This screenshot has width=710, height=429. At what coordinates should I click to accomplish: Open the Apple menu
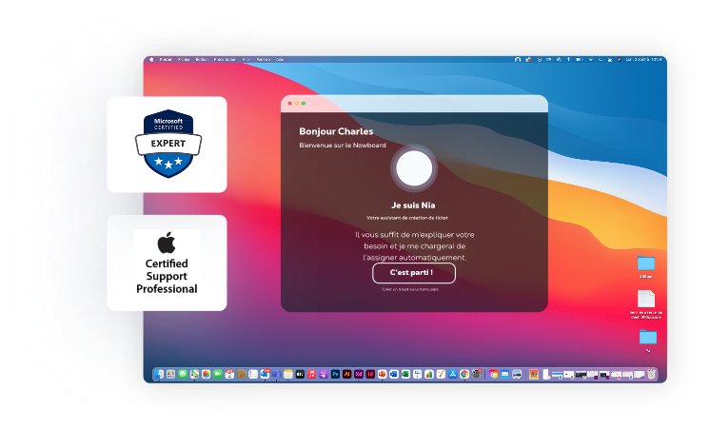point(151,59)
